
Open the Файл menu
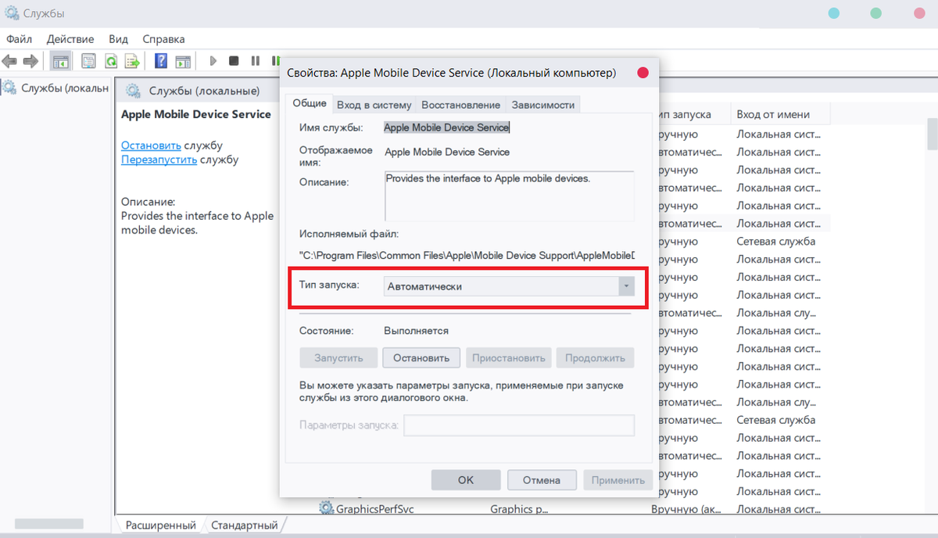[19, 38]
